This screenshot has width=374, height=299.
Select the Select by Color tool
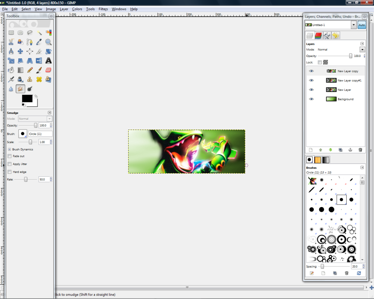49,32
